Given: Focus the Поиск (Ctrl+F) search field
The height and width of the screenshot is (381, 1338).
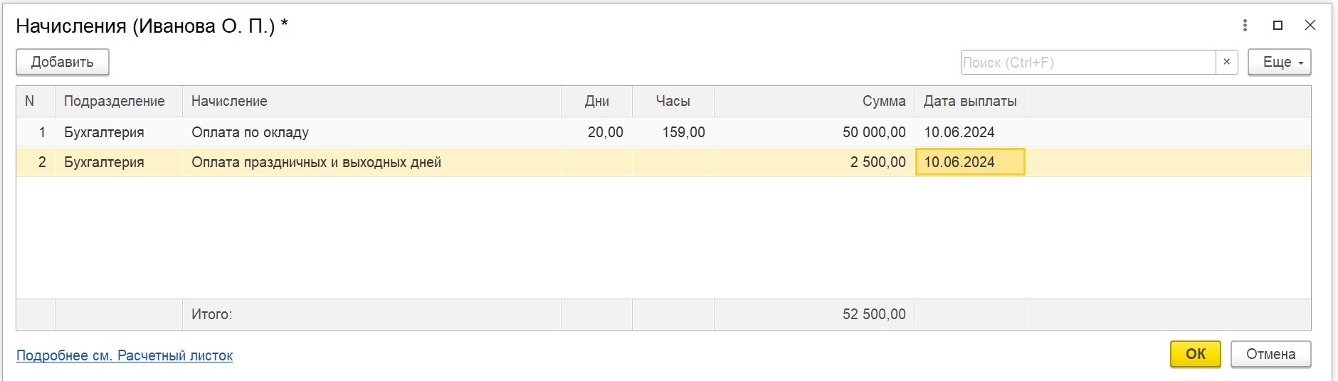Looking at the screenshot, I should (x=1087, y=62).
